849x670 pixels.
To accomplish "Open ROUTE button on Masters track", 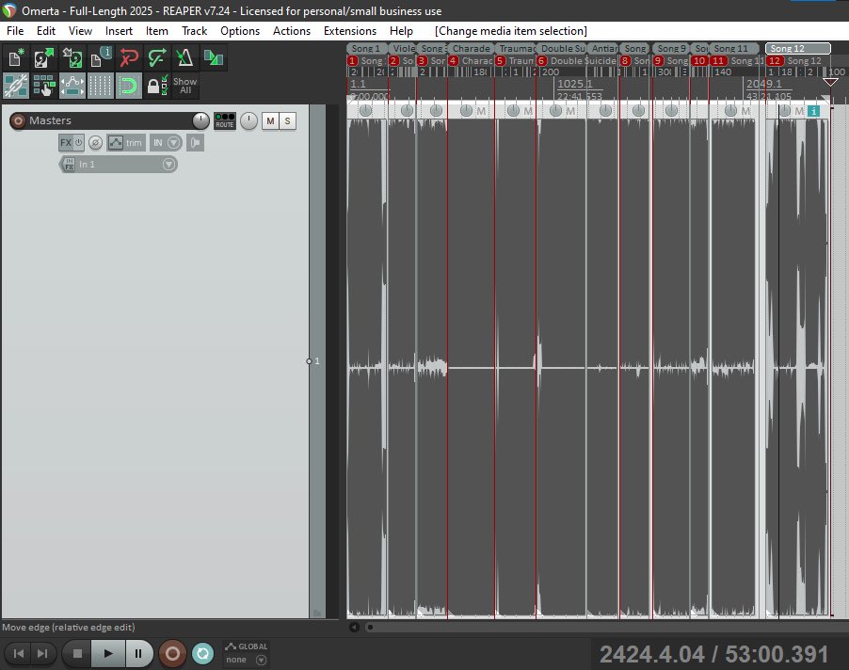I will (225, 120).
